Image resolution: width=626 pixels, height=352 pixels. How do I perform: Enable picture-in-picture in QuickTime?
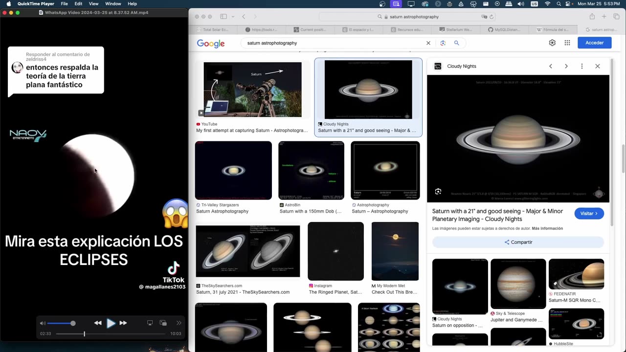[x=163, y=323]
